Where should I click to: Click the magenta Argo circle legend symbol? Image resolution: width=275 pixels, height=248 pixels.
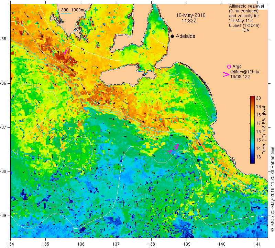[229, 66]
